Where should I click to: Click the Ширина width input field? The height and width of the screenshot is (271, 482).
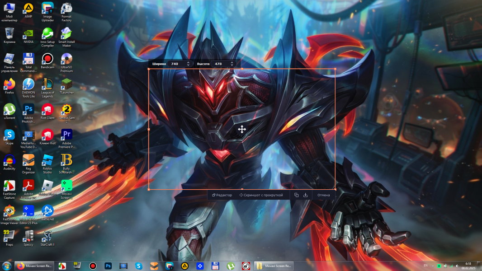[178, 64]
